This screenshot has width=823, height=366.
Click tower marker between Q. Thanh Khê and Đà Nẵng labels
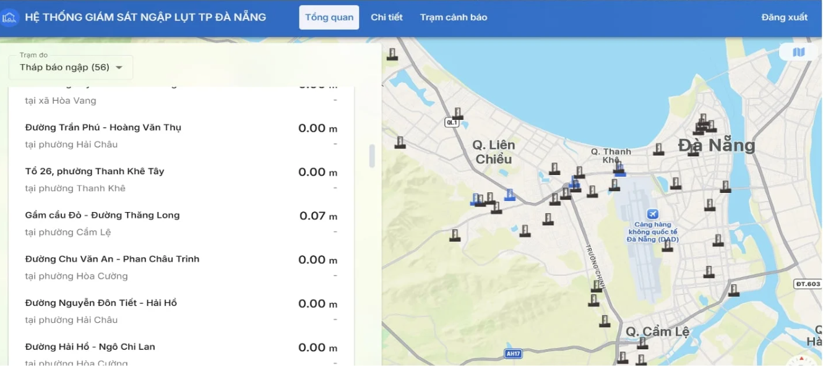pyautogui.click(x=658, y=149)
